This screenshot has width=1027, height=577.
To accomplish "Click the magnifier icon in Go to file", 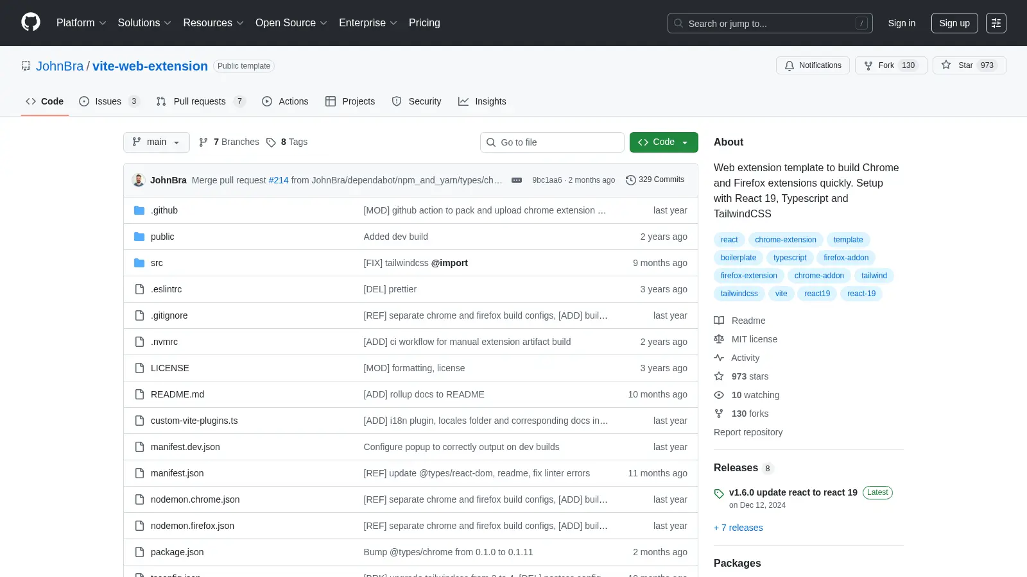I will (491, 142).
